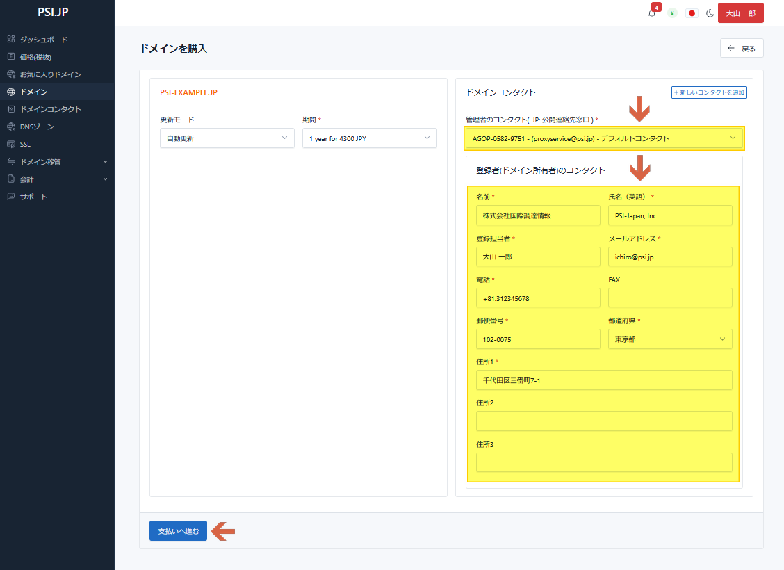Viewport: 784px width, 570px height.
Task: Open the 管理者のコンタクト dropdown
Action: click(603, 138)
